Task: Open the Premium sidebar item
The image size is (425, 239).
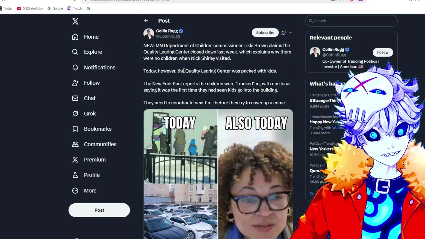Action: coord(89,159)
